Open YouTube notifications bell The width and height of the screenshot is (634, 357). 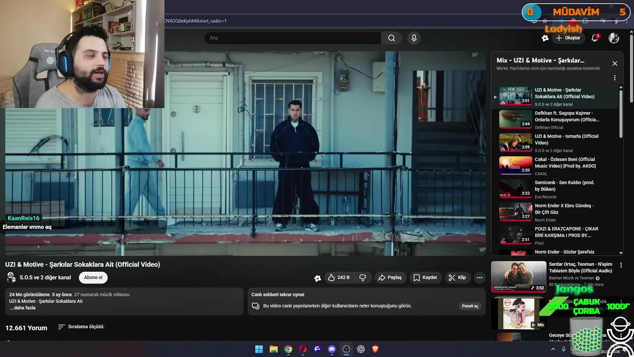[595, 38]
